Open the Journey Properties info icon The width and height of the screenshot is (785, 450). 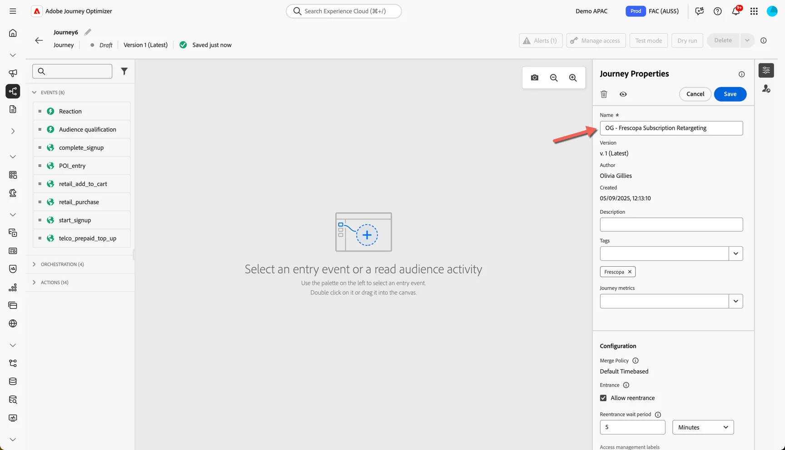coord(741,74)
